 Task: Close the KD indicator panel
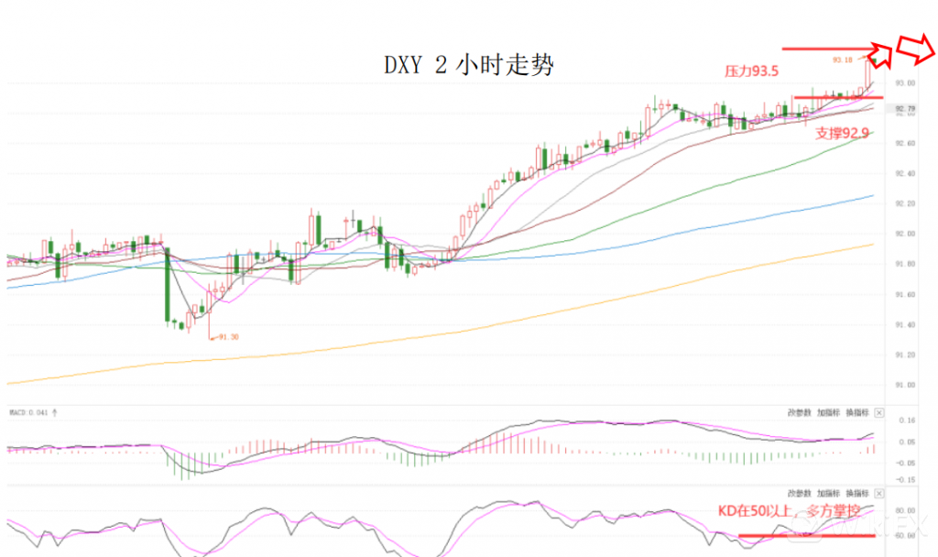coord(879,493)
